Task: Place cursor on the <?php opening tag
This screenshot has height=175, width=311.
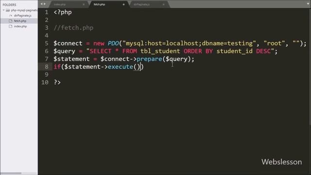Action: (63, 12)
